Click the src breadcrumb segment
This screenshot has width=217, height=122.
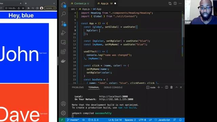[x=73, y=9]
